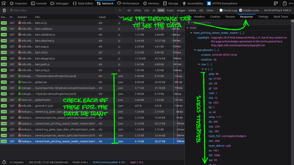Toggle the Disable cache checkbox
Viewport: 294px width, 165px height.
[x=241, y=10]
